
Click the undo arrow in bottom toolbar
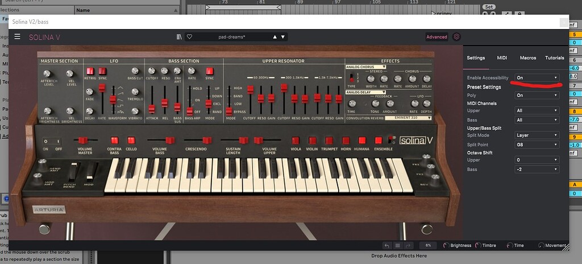386,245
